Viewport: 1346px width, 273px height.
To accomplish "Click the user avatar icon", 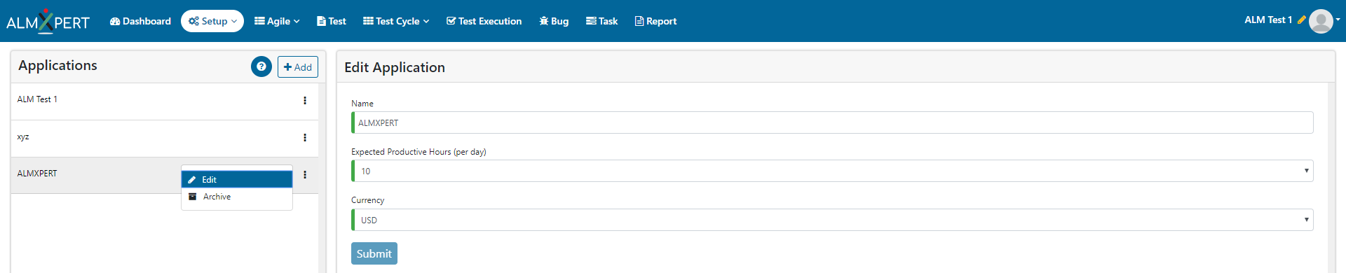I will (x=1321, y=21).
